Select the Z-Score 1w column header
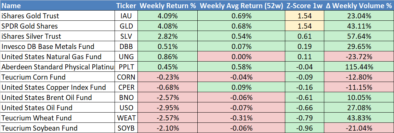The height and width of the screenshot is (133, 394). (304, 5)
